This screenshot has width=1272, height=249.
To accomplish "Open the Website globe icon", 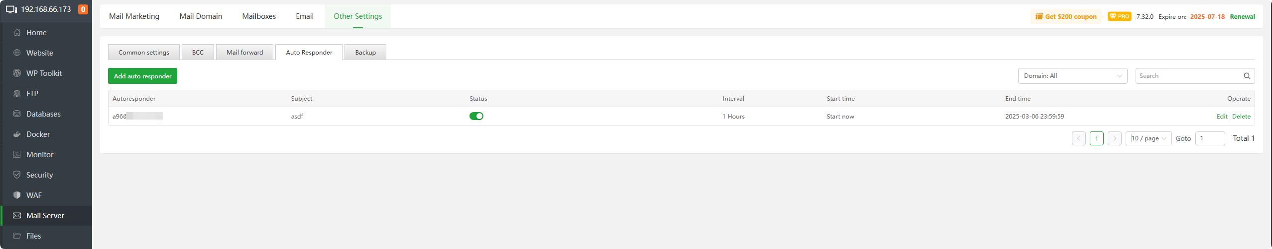I will (17, 53).
